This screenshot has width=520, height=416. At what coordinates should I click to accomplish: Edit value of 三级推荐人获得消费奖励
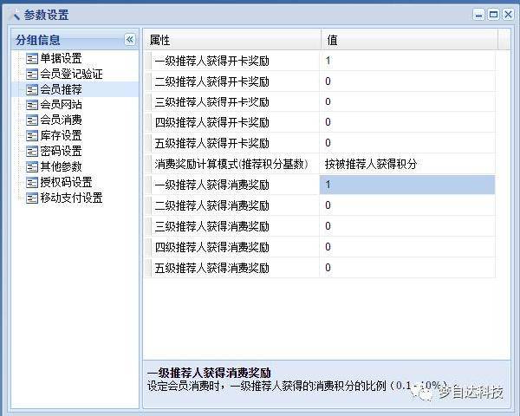click(x=407, y=226)
